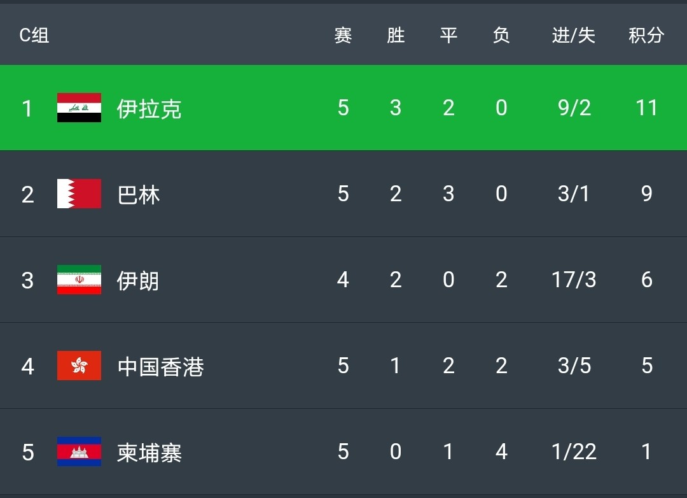687x498 pixels.
Task: Click the Hong Kong China flag icon
Action: 79,366
